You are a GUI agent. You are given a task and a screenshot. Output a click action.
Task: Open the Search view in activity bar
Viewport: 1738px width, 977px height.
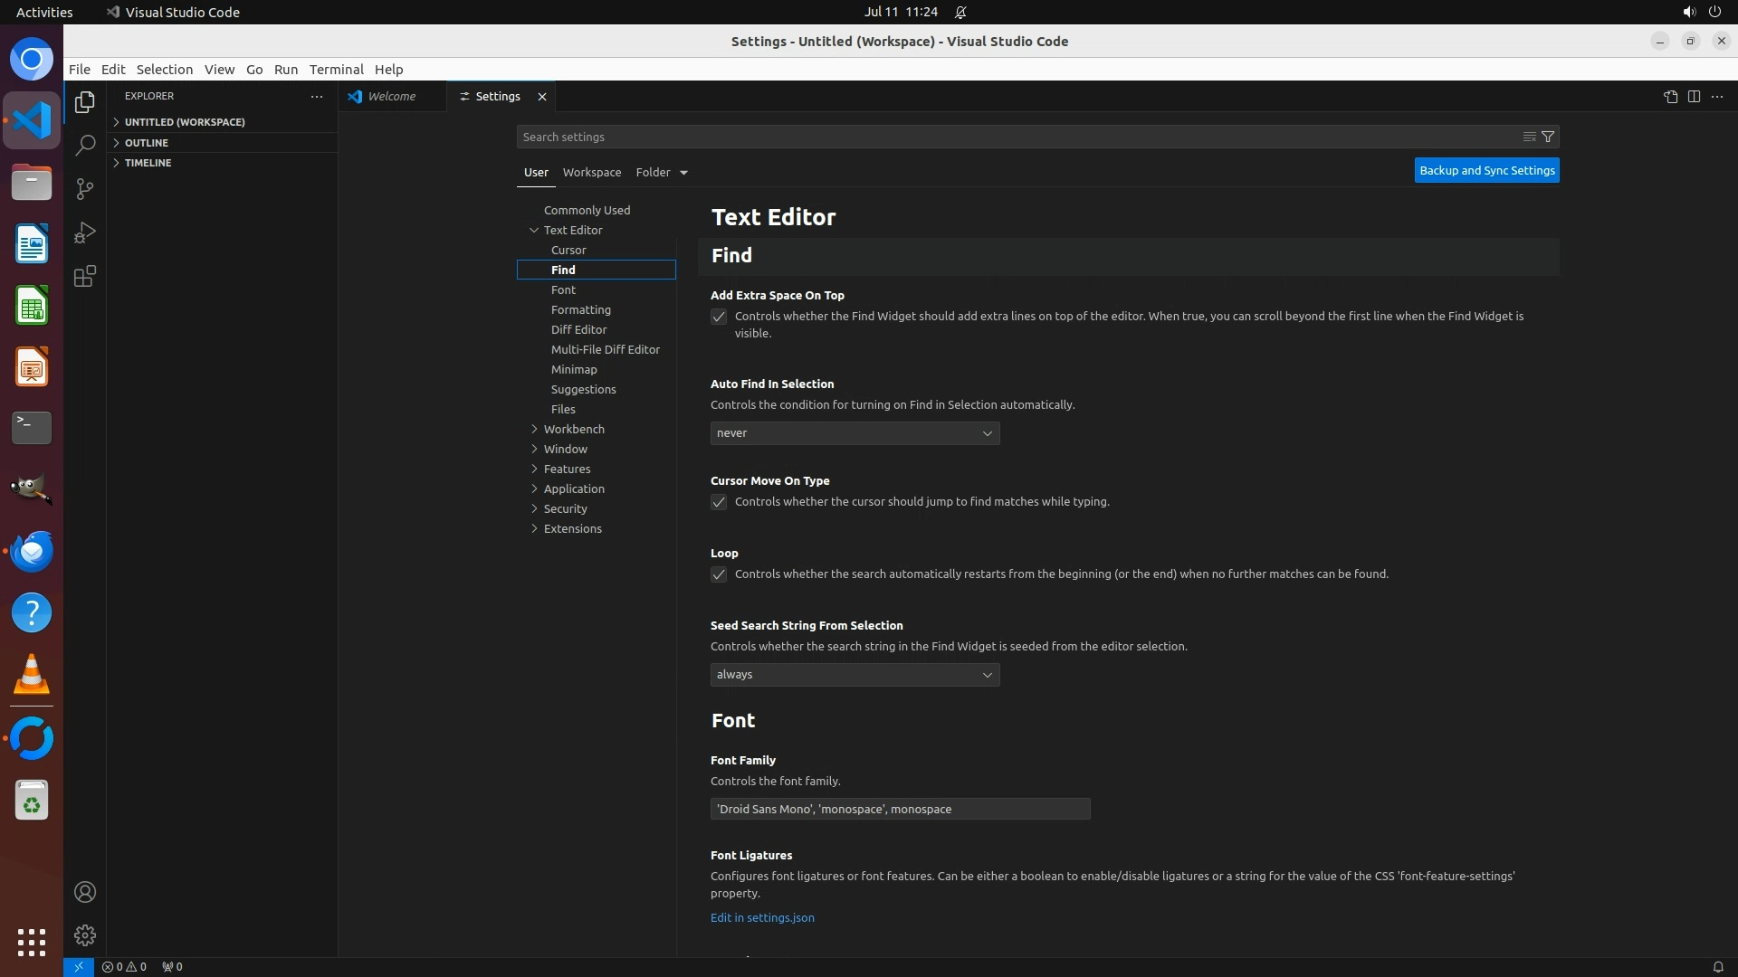click(x=85, y=146)
